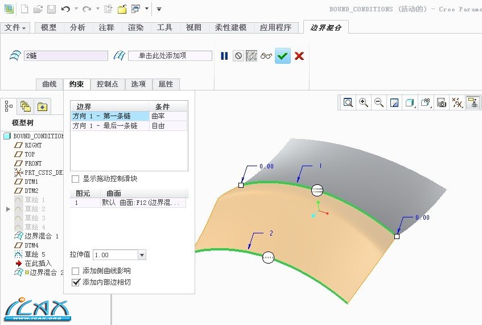Viewport: 482px width, 325px height.
Task: Click the Save disk icon
Action: [x=51, y=9]
